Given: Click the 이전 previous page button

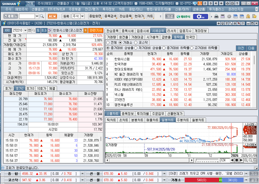Looking at the screenshot, I should (x=241, y=48).
